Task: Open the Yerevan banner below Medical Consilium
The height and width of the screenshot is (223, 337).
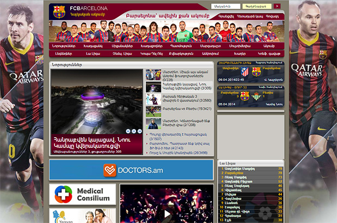Action: [83, 216]
